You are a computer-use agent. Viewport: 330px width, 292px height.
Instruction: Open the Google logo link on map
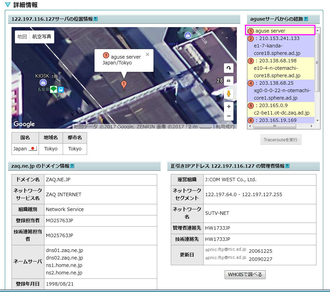coord(24,124)
